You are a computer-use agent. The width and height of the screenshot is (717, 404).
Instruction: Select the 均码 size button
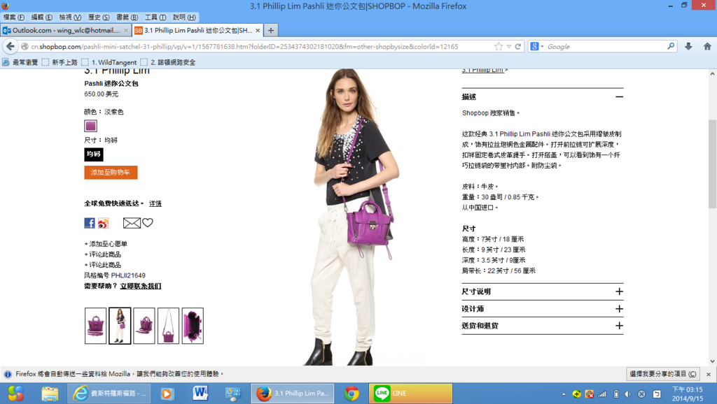(x=94, y=154)
